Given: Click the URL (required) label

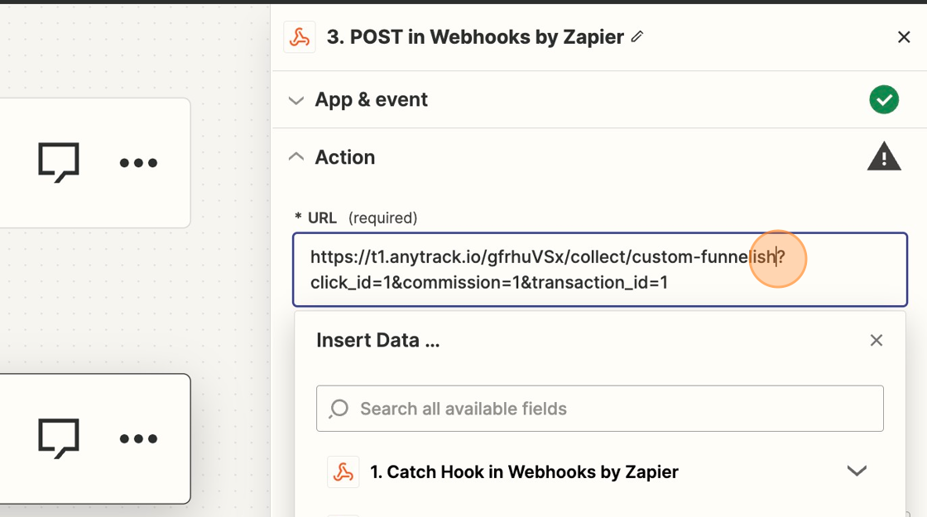Looking at the screenshot, I should (x=356, y=218).
